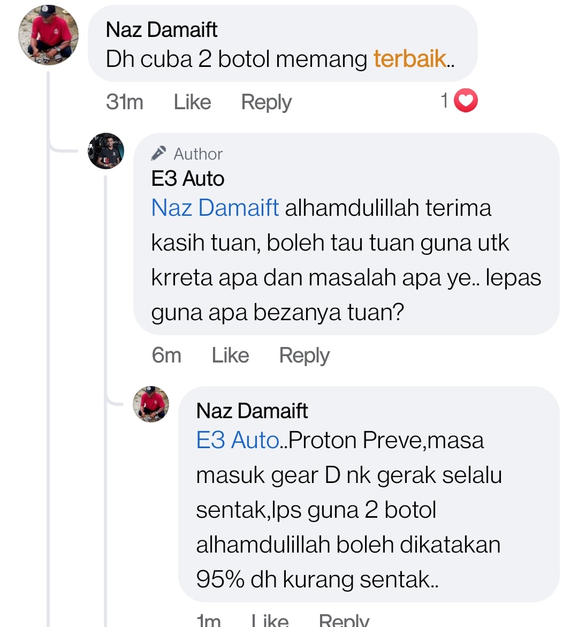Open Naz Damaift's avatar on the last reply

[x=151, y=404]
